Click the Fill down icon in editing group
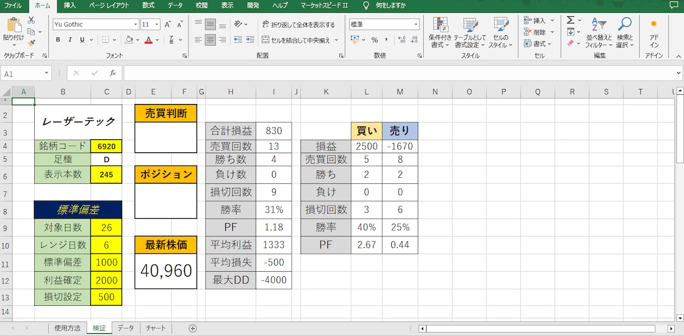Image resolution: width=684 pixels, height=336 pixels. point(570,32)
